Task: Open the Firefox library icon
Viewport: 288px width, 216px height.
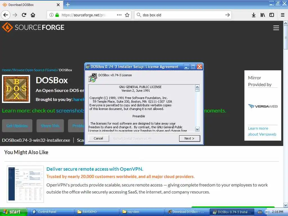Action: point(263,15)
